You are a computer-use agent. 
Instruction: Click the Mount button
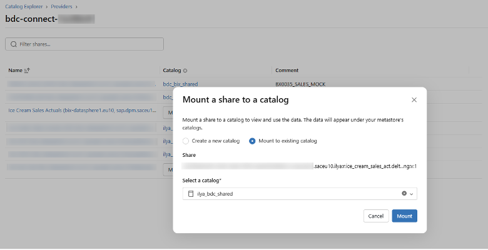pos(404,216)
